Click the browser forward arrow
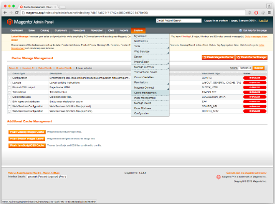 (11, 13)
